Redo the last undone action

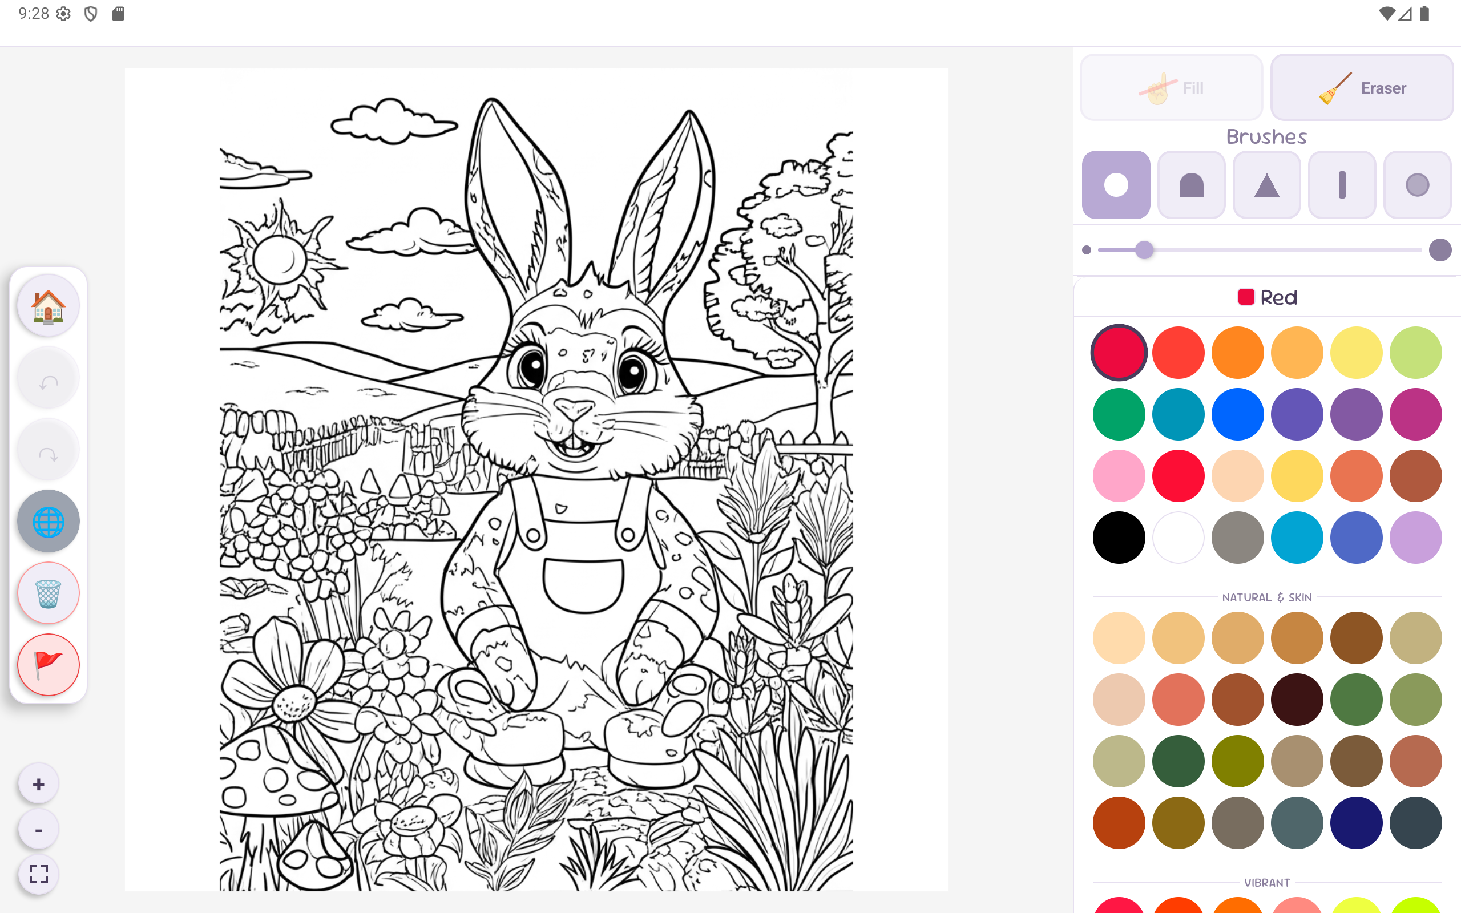[x=47, y=449]
